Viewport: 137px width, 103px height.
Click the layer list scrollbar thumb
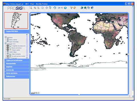(x=27, y=46)
